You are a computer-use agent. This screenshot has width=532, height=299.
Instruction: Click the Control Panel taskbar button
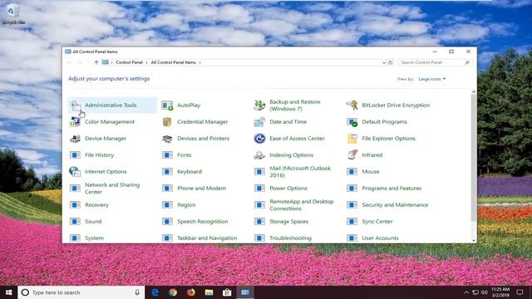pos(245,292)
